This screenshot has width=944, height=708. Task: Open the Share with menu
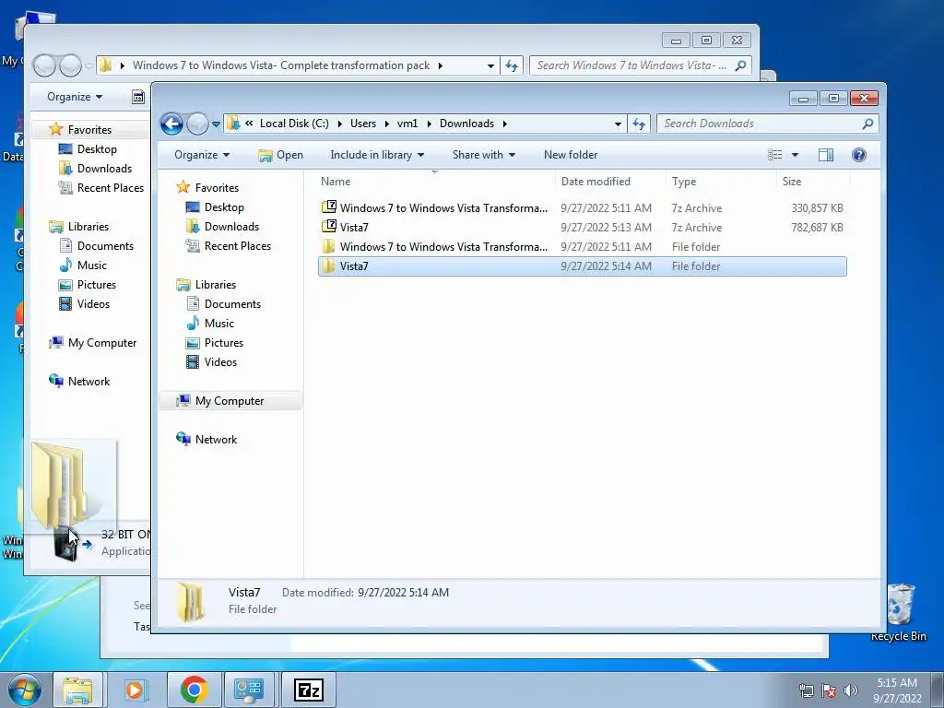pos(483,155)
